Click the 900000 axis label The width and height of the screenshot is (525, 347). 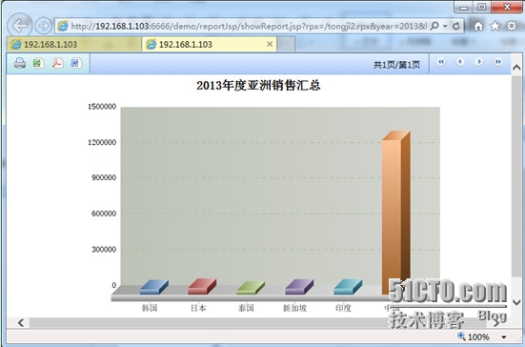tap(104, 178)
